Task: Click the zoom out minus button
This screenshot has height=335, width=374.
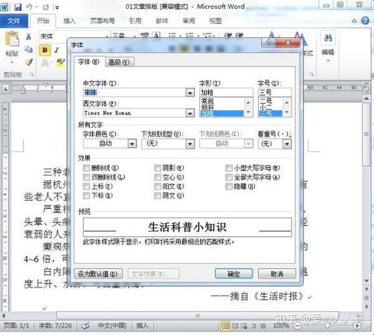Action: (298, 326)
